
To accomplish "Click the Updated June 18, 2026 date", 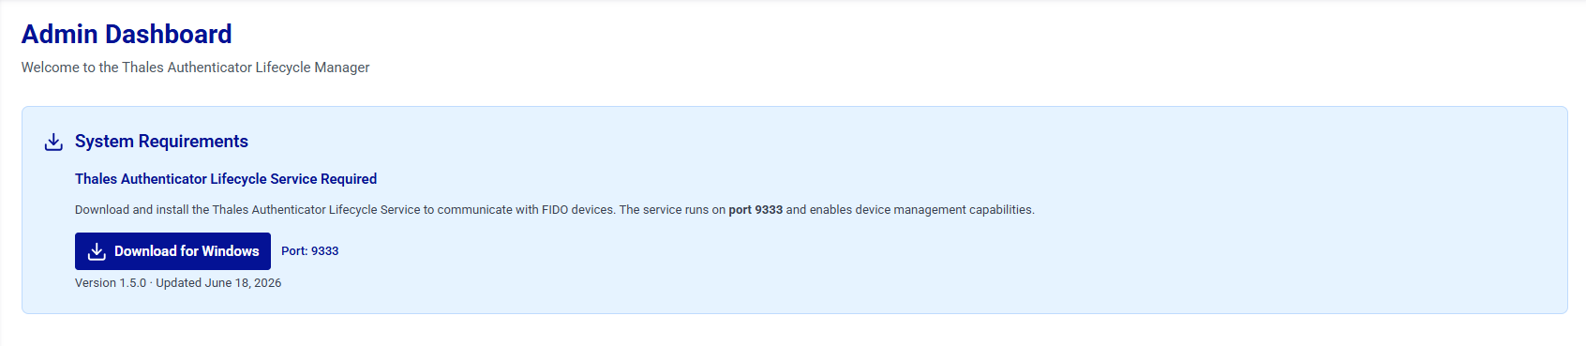I will tap(218, 283).
